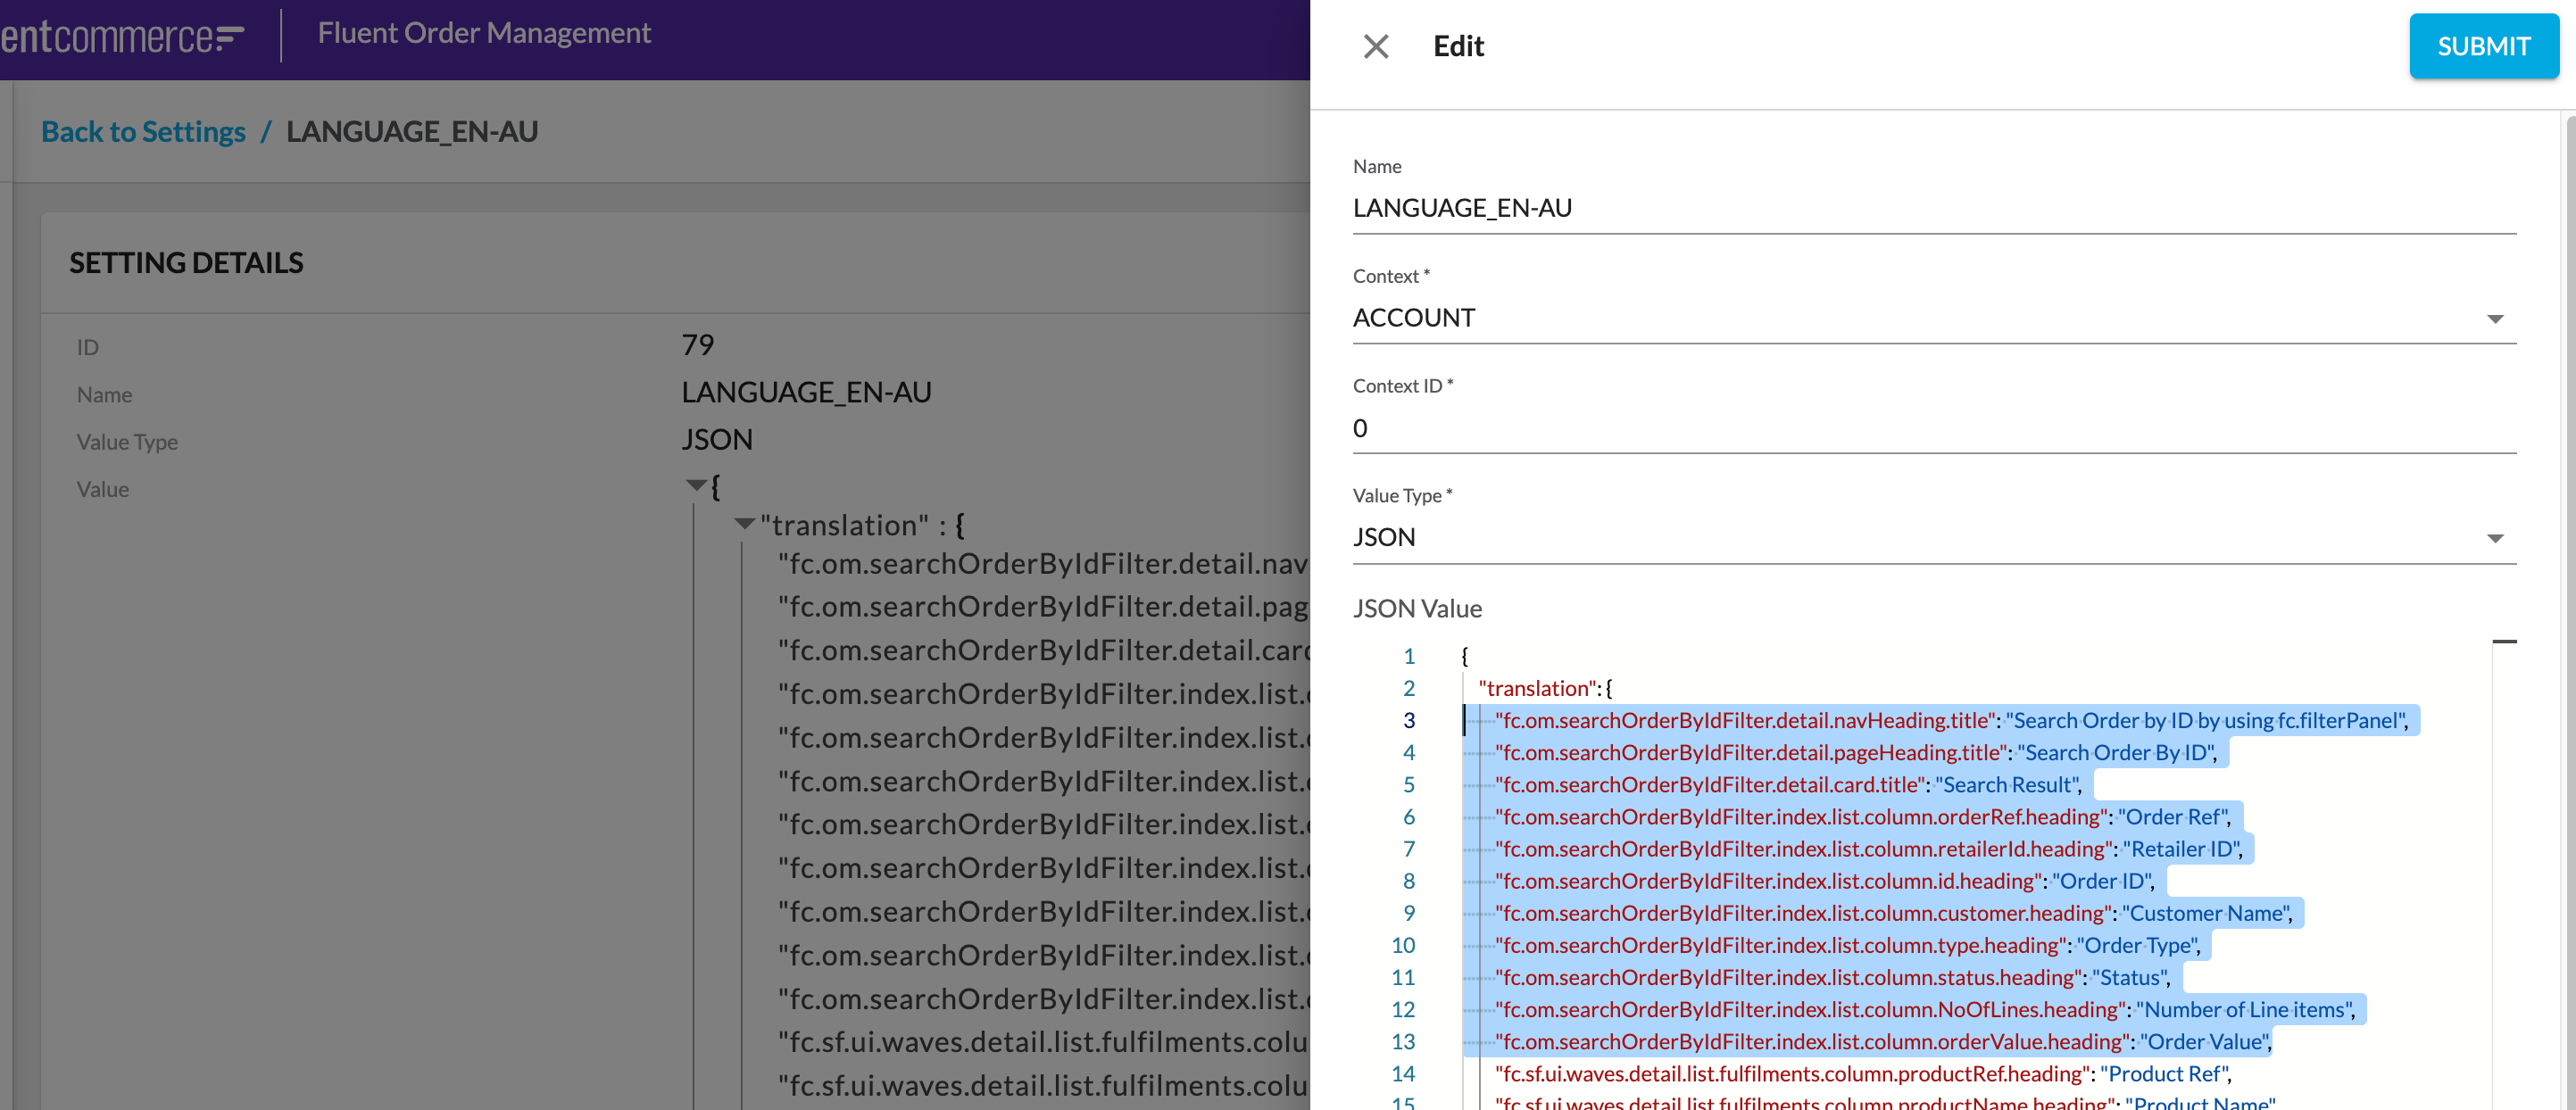Click line number 13 in editor gutter
The width and height of the screenshot is (2576, 1110).
point(1403,1041)
